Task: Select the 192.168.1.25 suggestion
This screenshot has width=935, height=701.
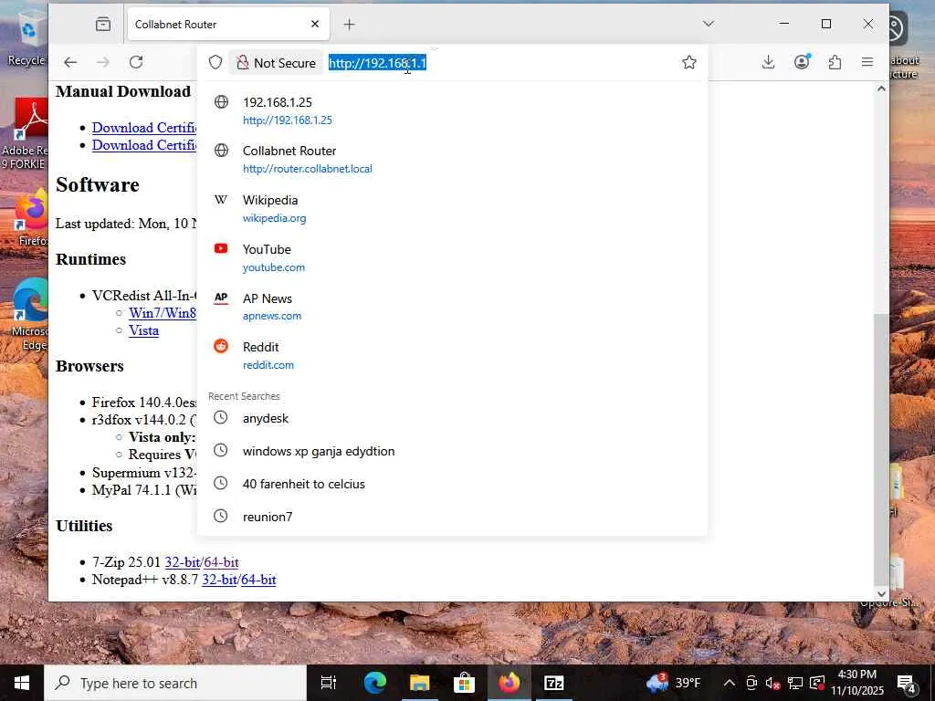Action: point(452,110)
